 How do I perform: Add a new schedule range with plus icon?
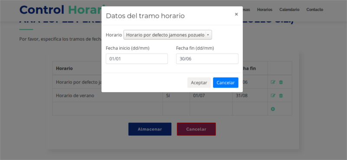pyautogui.click(x=273, y=109)
